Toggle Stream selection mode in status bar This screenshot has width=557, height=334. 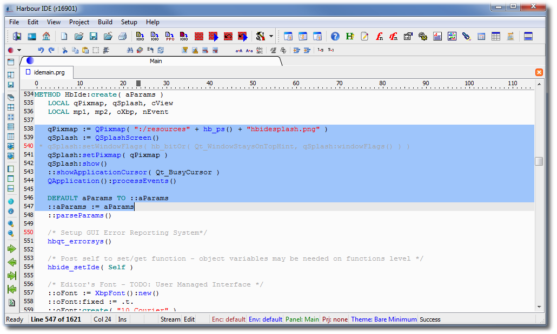tap(170, 319)
